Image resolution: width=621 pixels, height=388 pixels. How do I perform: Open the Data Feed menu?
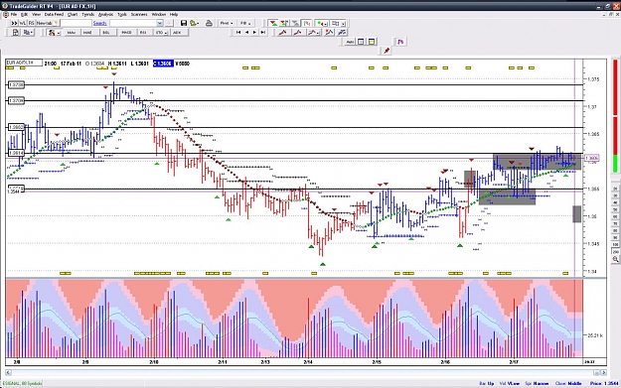[x=54, y=14]
